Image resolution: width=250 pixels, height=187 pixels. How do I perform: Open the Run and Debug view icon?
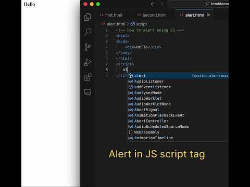tap(87, 62)
